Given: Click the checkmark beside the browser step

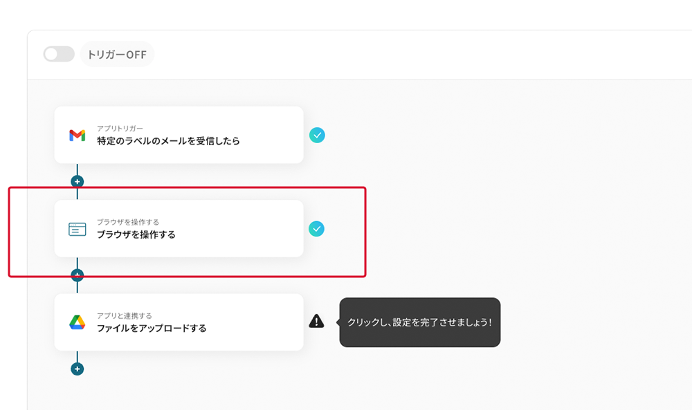Looking at the screenshot, I should [x=317, y=228].
